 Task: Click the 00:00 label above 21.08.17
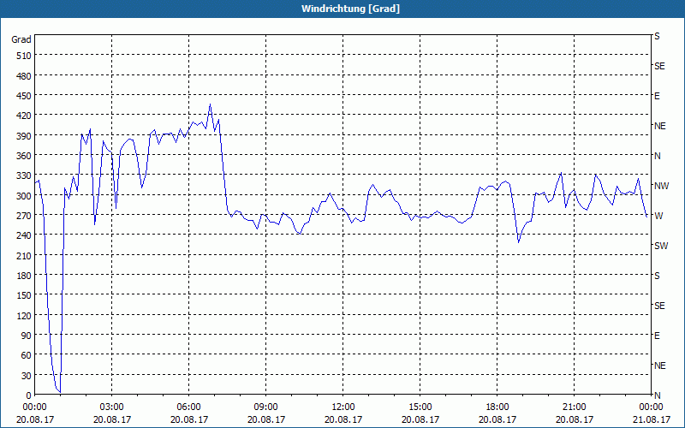[x=651, y=407]
